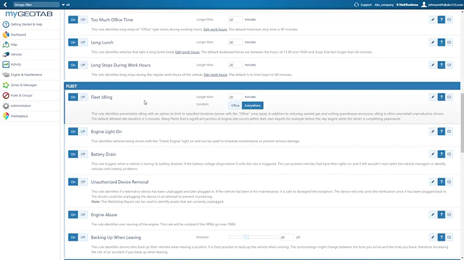Image resolution: width=464 pixels, height=260 pixels.
Task: Edit Too Much Office Time rule pencil icon
Action: coord(432,20)
